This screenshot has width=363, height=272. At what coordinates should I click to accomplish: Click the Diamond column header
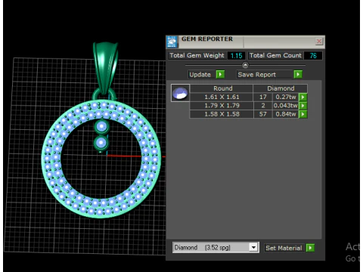281,88
